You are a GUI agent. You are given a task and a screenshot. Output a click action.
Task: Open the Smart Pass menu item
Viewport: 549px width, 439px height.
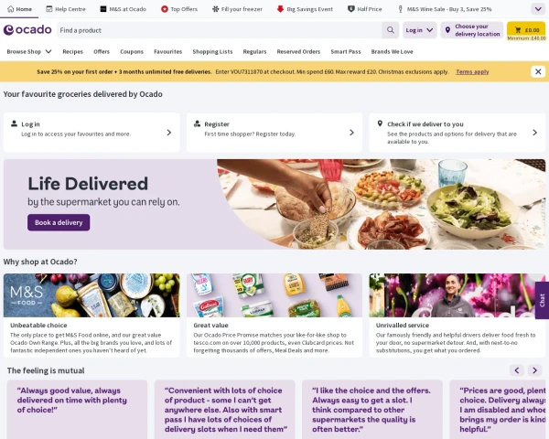(346, 51)
